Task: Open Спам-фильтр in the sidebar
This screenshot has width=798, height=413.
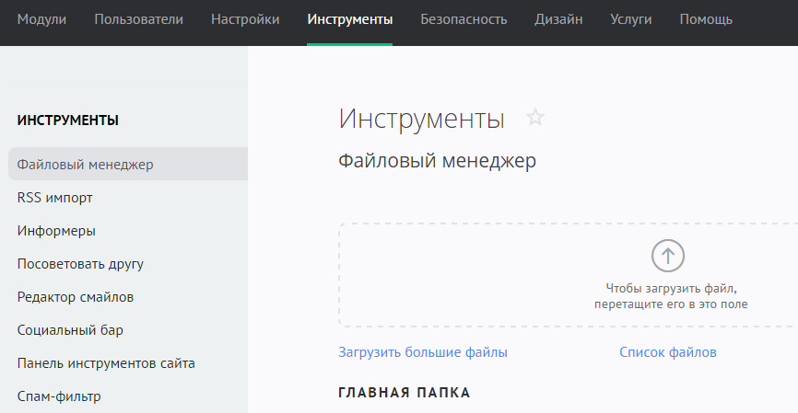Action: point(59,396)
